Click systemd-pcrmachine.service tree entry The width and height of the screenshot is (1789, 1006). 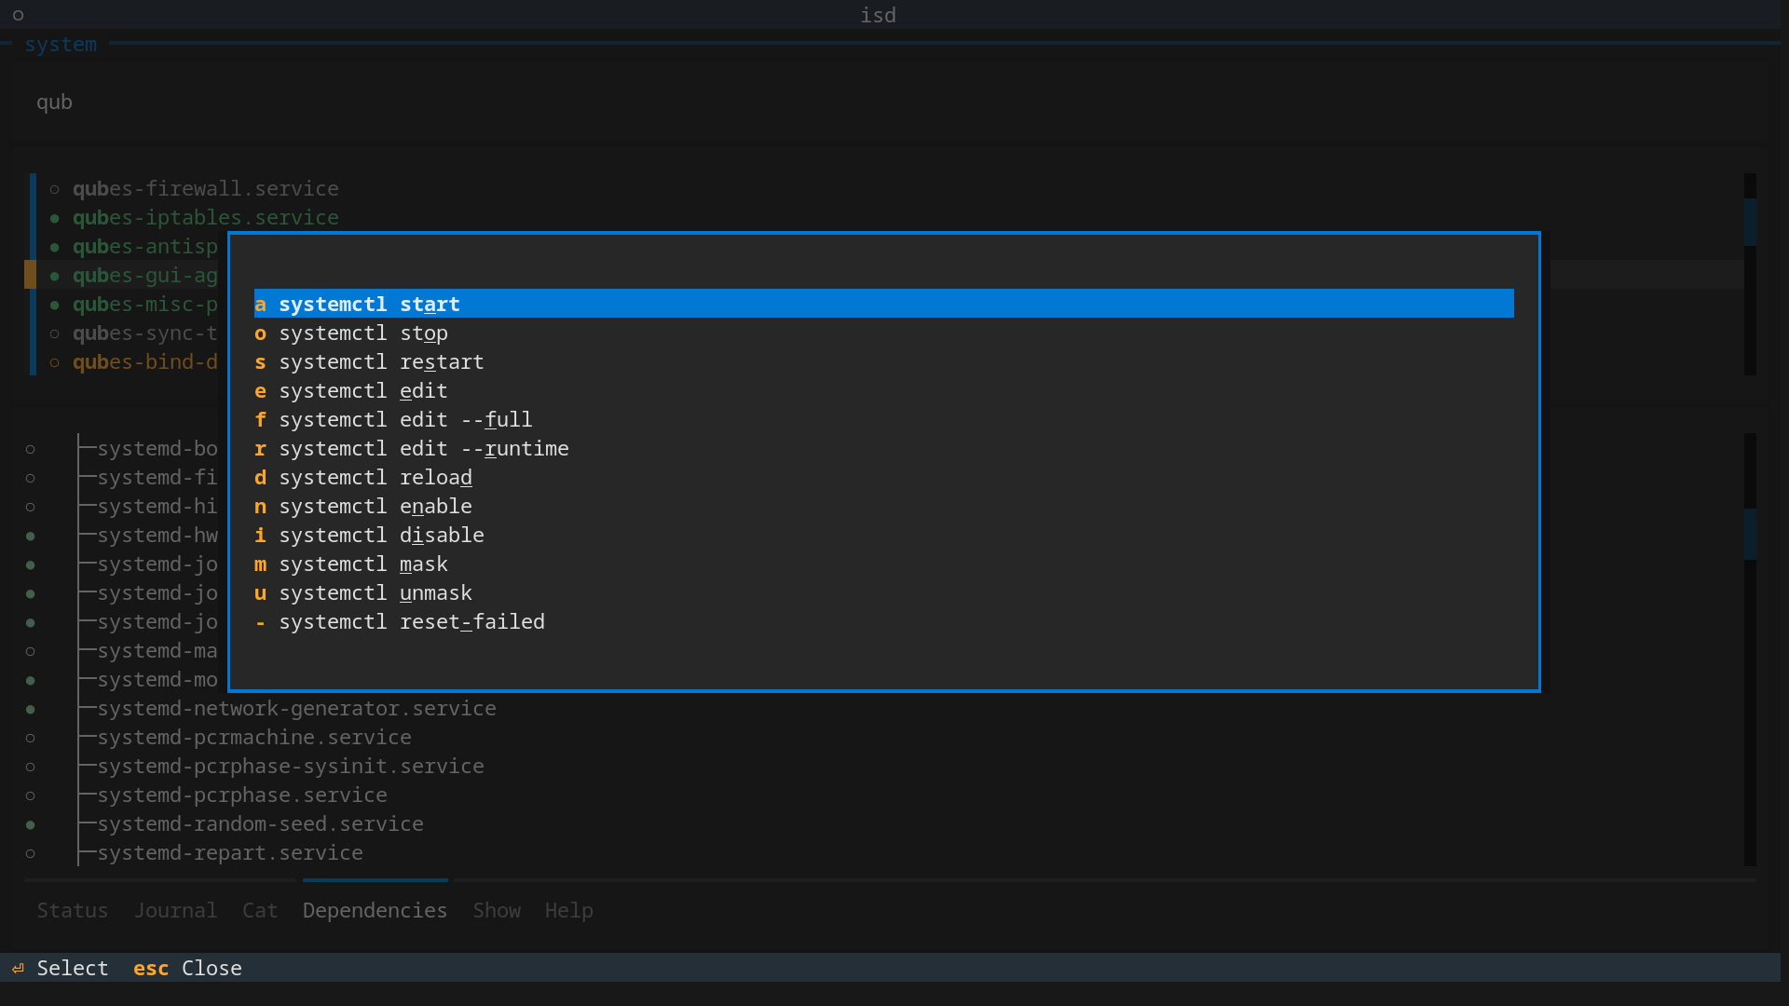(x=254, y=737)
